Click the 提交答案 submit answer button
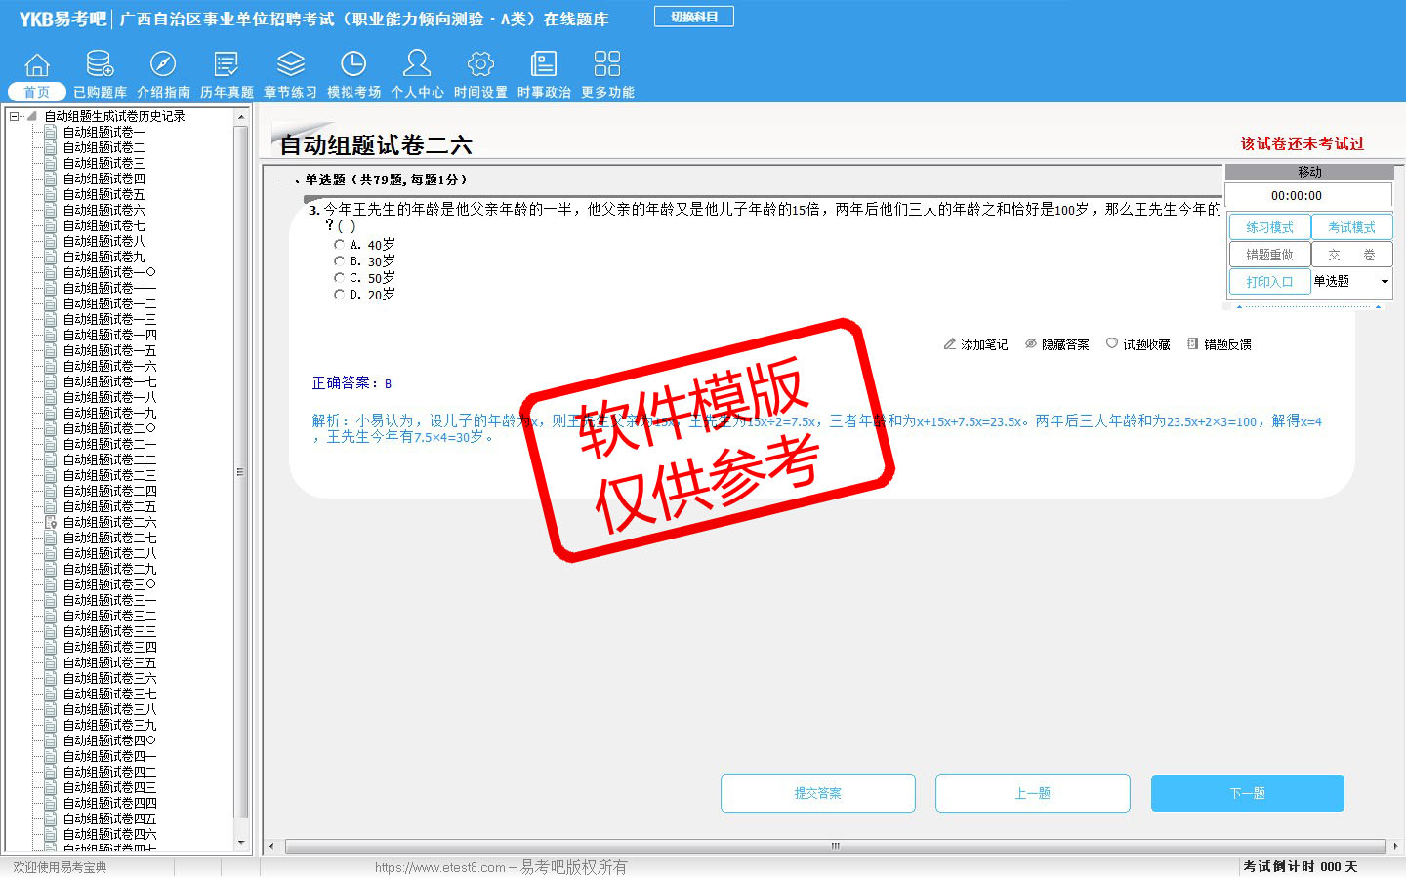The width and height of the screenshot is (1406, 878). (x=817, y=793)
